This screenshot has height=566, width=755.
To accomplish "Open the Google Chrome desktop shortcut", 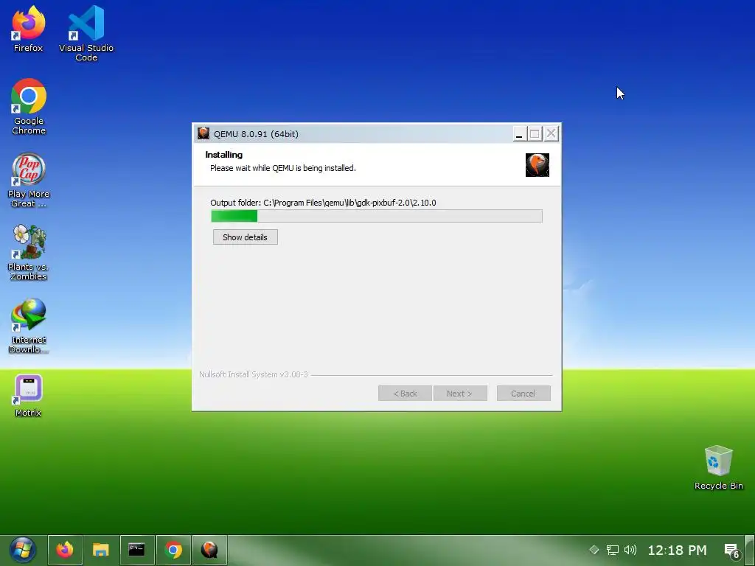I will coord(29,106).
